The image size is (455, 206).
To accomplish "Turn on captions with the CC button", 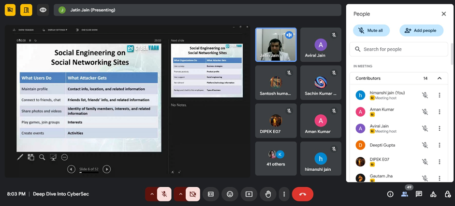I will (211, 194).
